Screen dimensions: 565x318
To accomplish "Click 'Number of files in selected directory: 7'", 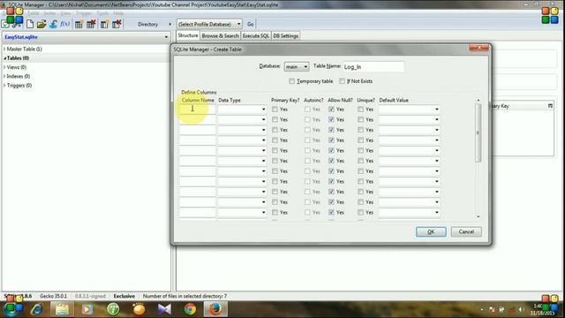I will click(185, 296).
